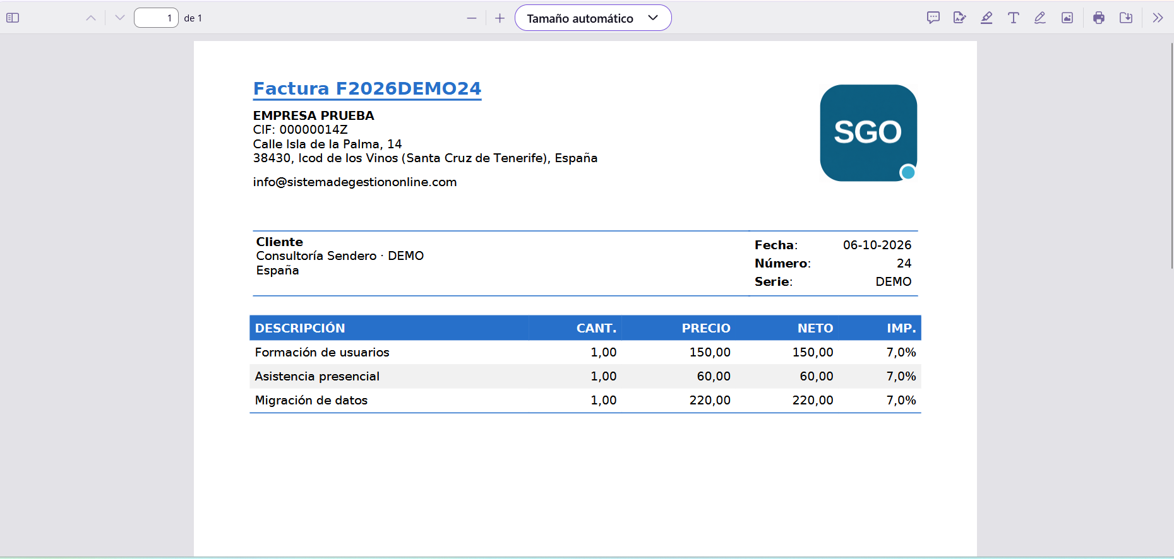Click the 220,00 price in Migración row
Viewport: 1174px width, 559px height.
(x=710, y=400)
